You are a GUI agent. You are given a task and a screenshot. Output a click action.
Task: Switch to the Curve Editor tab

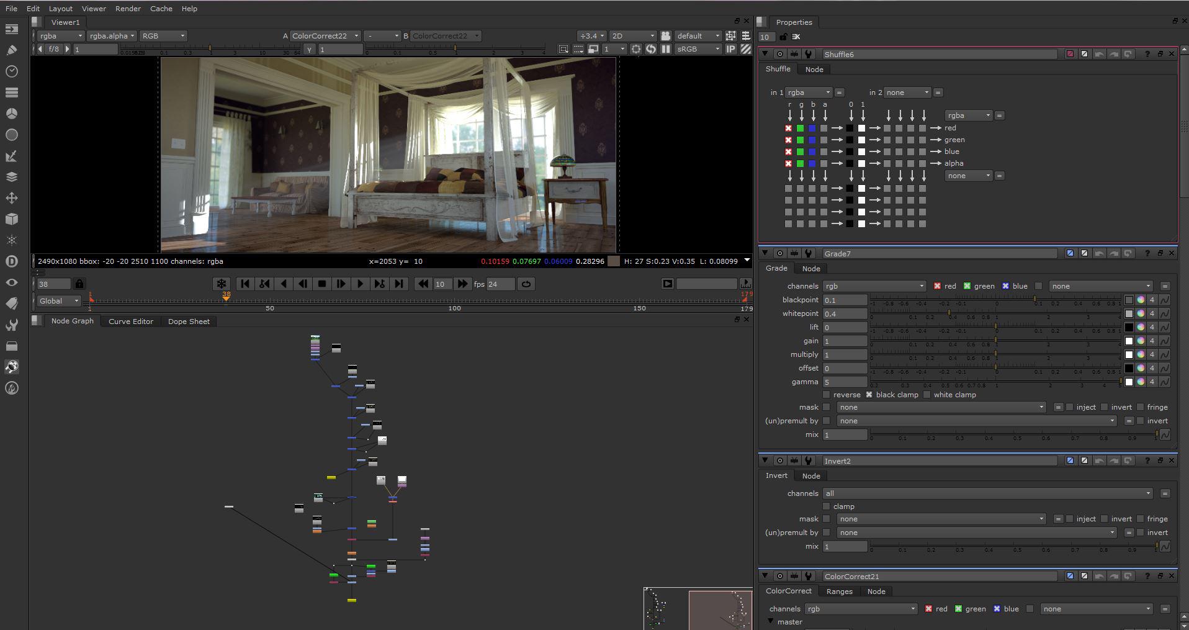[130, 322]
